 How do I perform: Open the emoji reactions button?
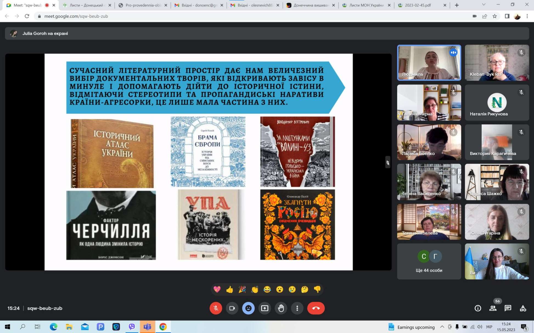click(248, 308)
